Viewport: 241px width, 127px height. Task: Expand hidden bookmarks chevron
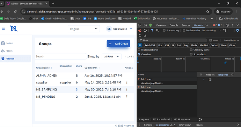pyautogui.click(x=212, y=18)
